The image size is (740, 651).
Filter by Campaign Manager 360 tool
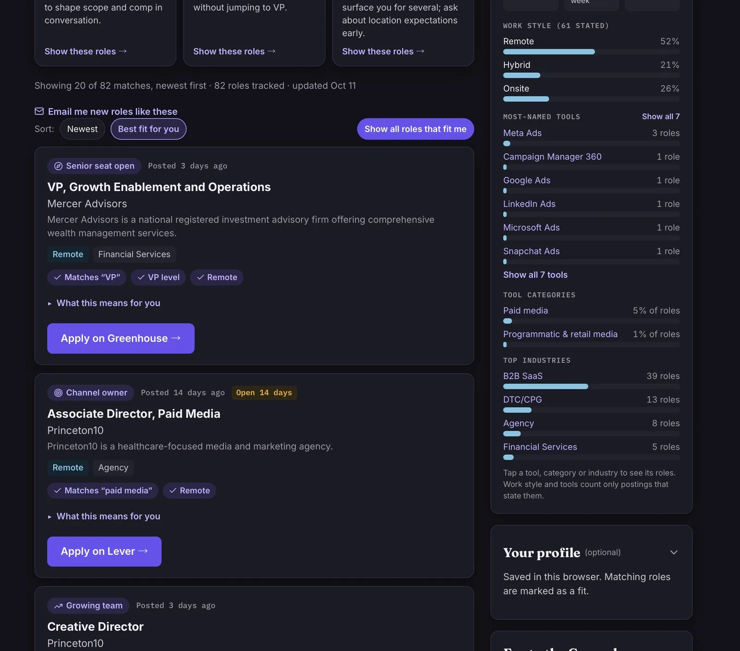(552, 157)
